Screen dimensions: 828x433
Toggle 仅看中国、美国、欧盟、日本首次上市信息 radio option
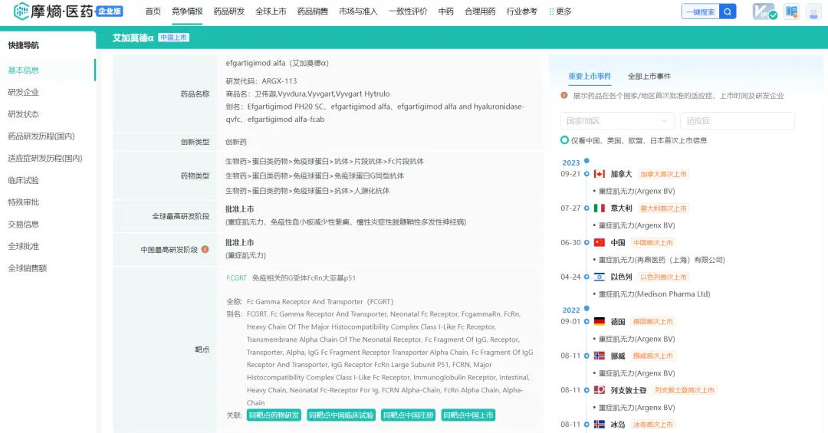pos(565,140)
